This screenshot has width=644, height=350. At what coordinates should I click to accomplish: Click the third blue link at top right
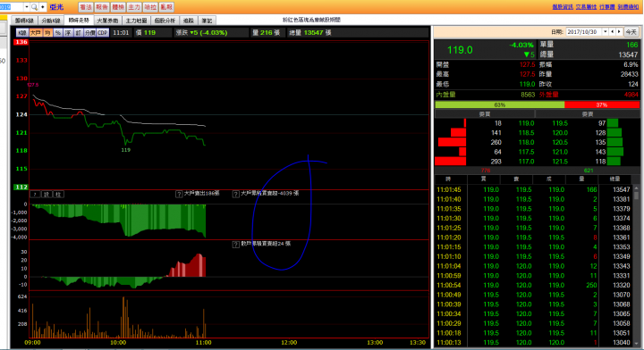607,7
